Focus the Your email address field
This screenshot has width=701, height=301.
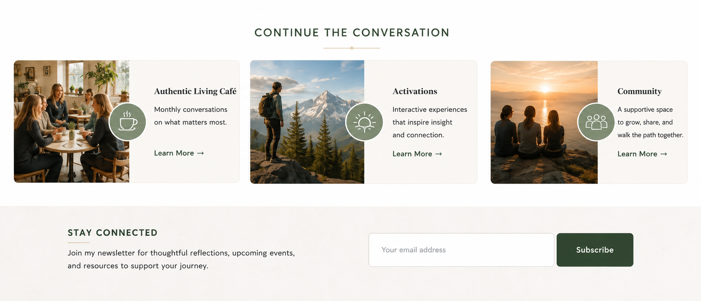pos(461,250)
